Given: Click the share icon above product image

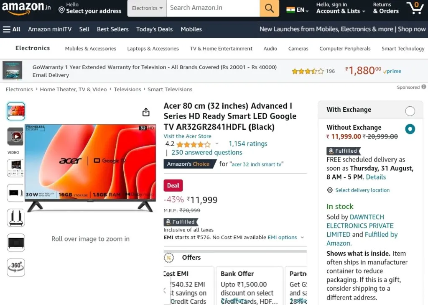Looking at the screenshot, I should (x=146, y=112).
